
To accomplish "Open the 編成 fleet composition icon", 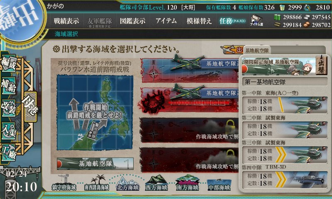I will click(x=9, y=63).
